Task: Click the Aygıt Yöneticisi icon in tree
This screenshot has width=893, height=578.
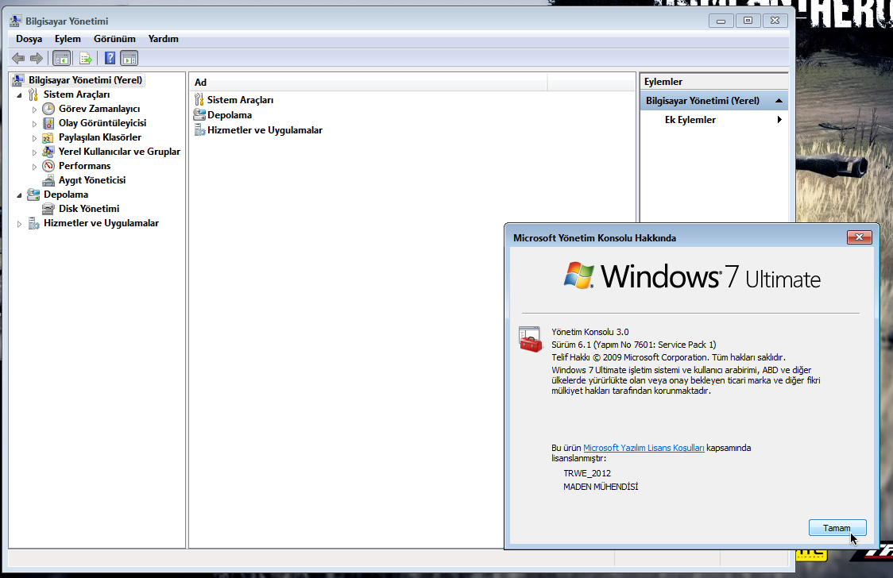Action: pyautogui.click(x=49, y=180)
